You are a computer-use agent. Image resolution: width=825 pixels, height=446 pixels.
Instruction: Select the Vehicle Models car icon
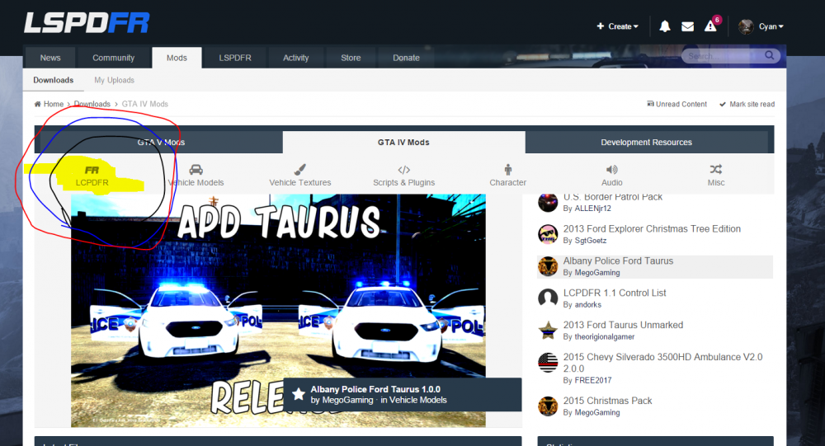point(196,169)
